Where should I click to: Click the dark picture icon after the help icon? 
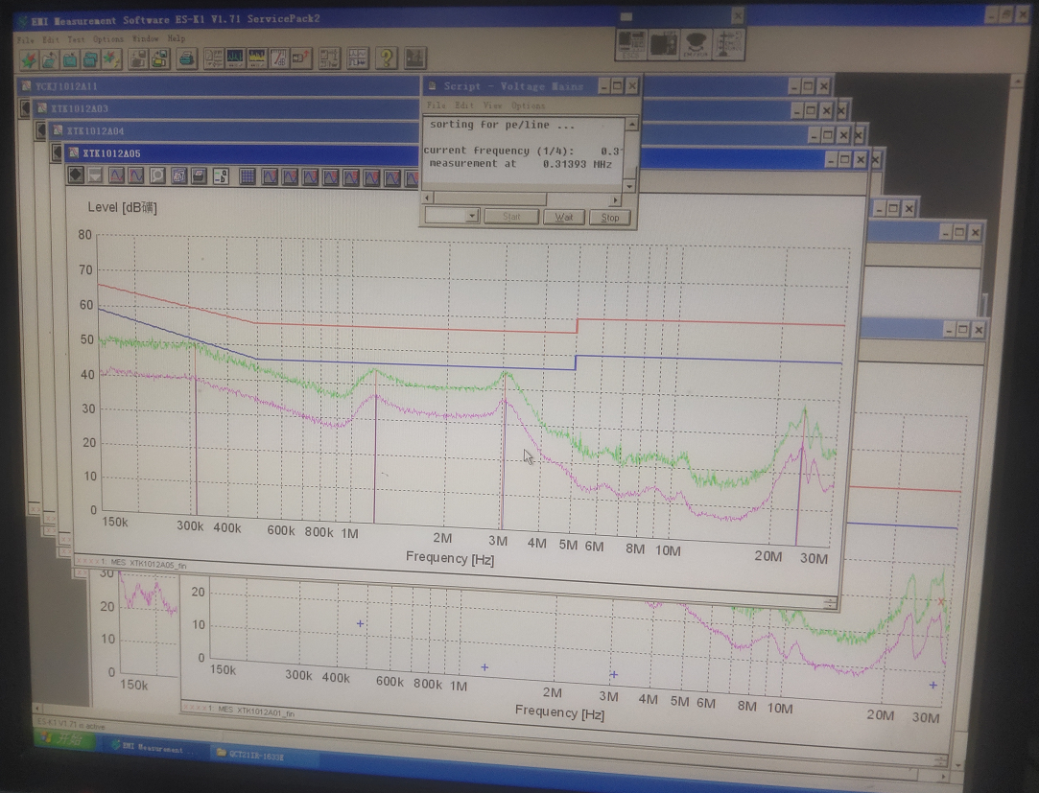(414, 58)
